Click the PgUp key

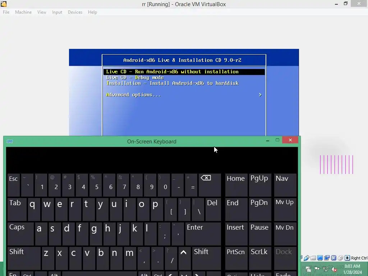[x=260, y=185]
